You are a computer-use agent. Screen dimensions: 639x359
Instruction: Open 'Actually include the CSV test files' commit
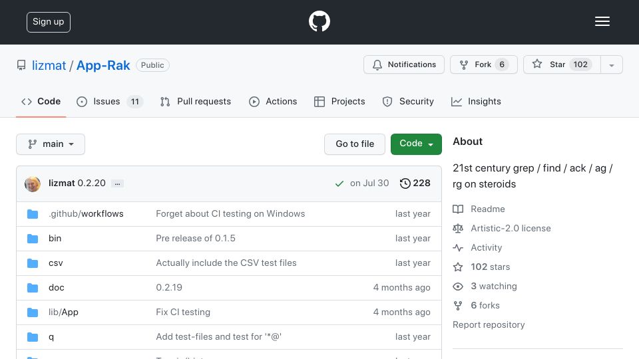[x=226, y=263]
